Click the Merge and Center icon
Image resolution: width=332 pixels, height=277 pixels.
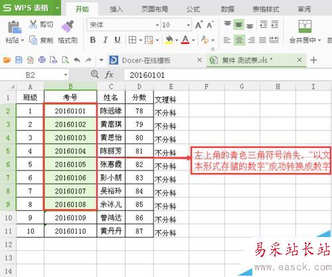tap(305, 27)
